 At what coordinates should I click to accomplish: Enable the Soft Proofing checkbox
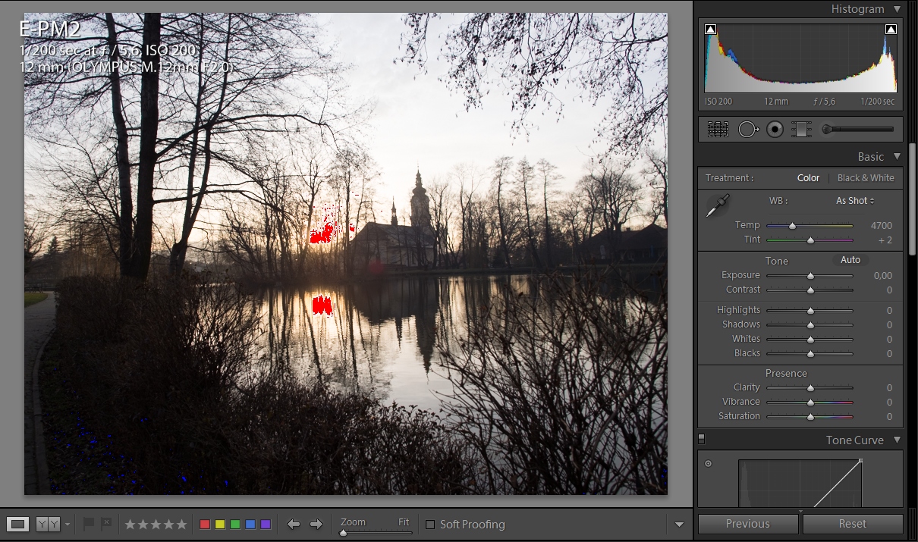pyautogui.click(x=430, y=525)
